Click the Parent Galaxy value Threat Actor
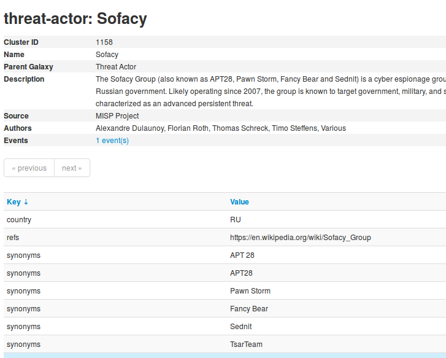The height and width of the screenshot is (358, 446). (116, 67)
